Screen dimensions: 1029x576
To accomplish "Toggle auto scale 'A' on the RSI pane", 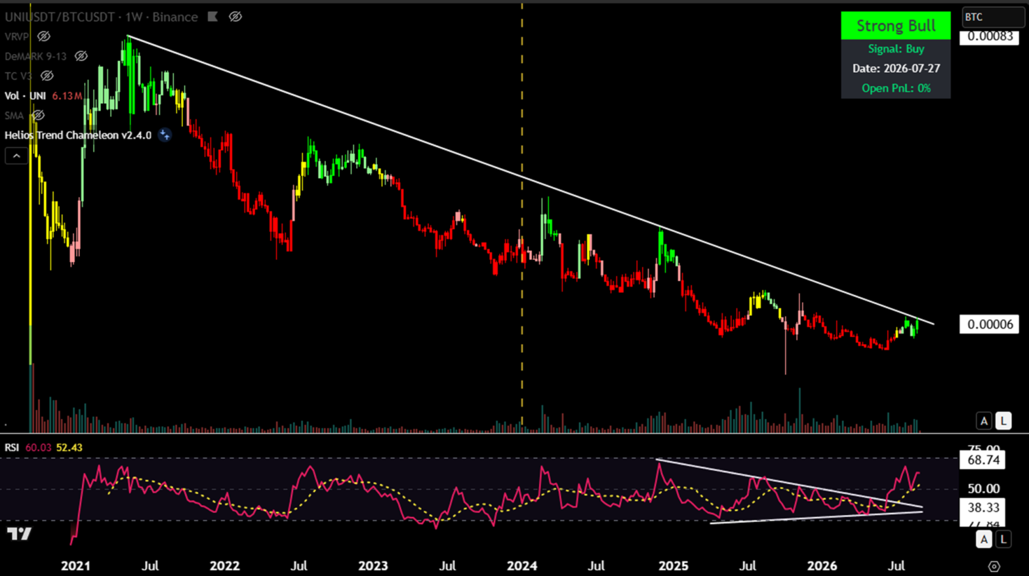I will (984, 539).
